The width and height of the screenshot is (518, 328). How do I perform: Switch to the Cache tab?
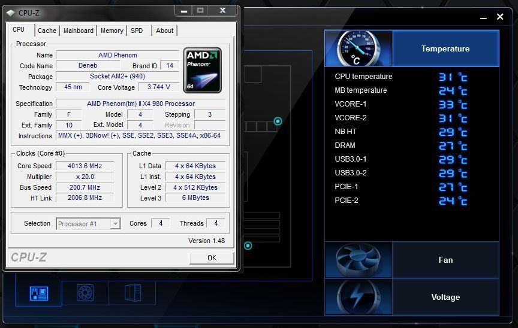[47, 31]
